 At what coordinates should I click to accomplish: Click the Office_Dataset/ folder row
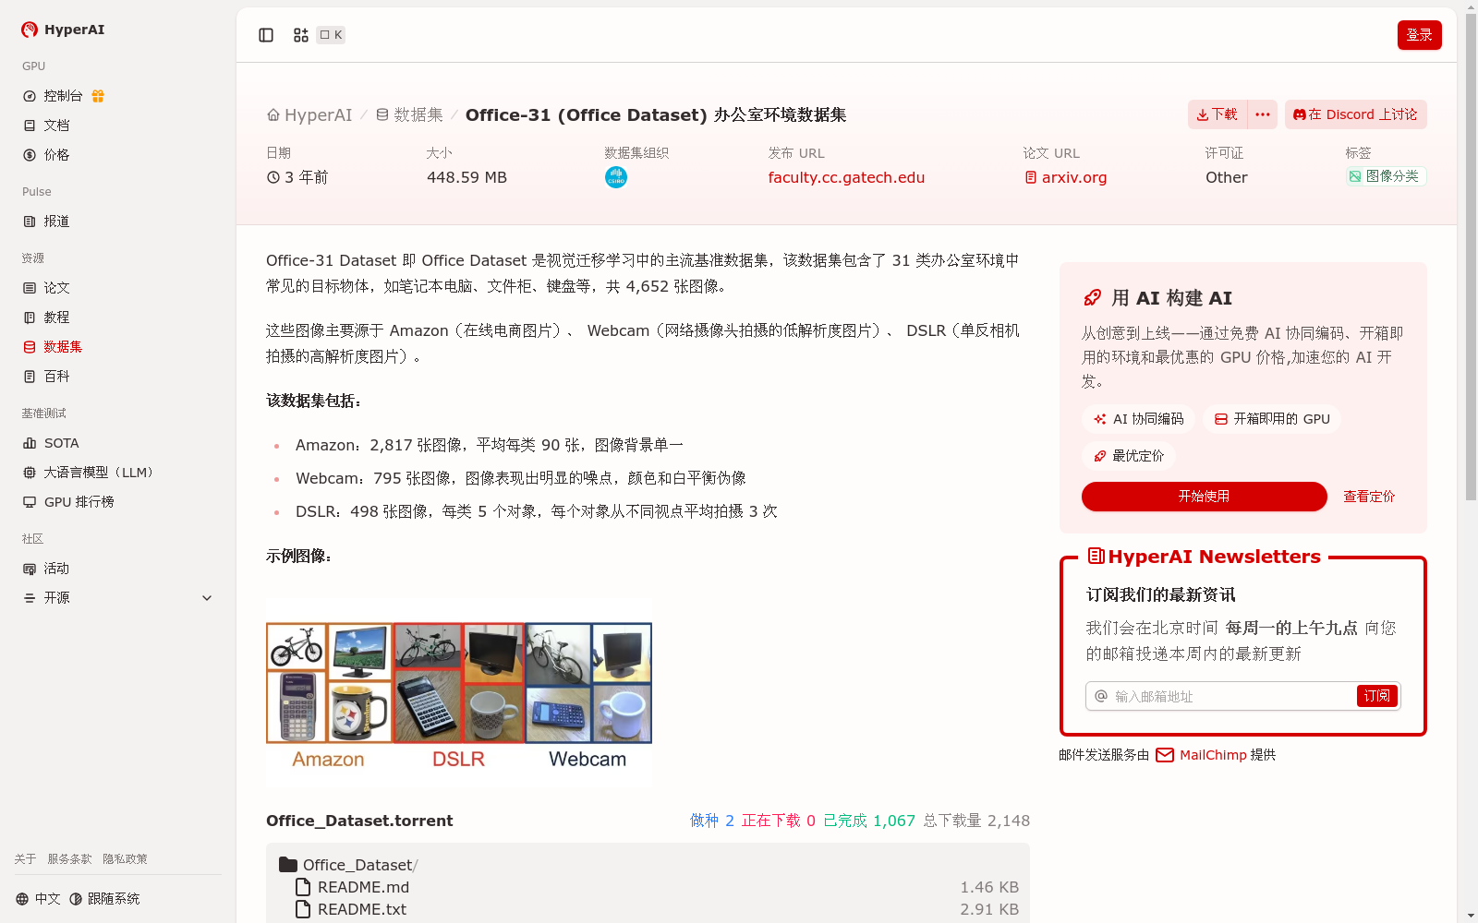[x=648, y=865]
